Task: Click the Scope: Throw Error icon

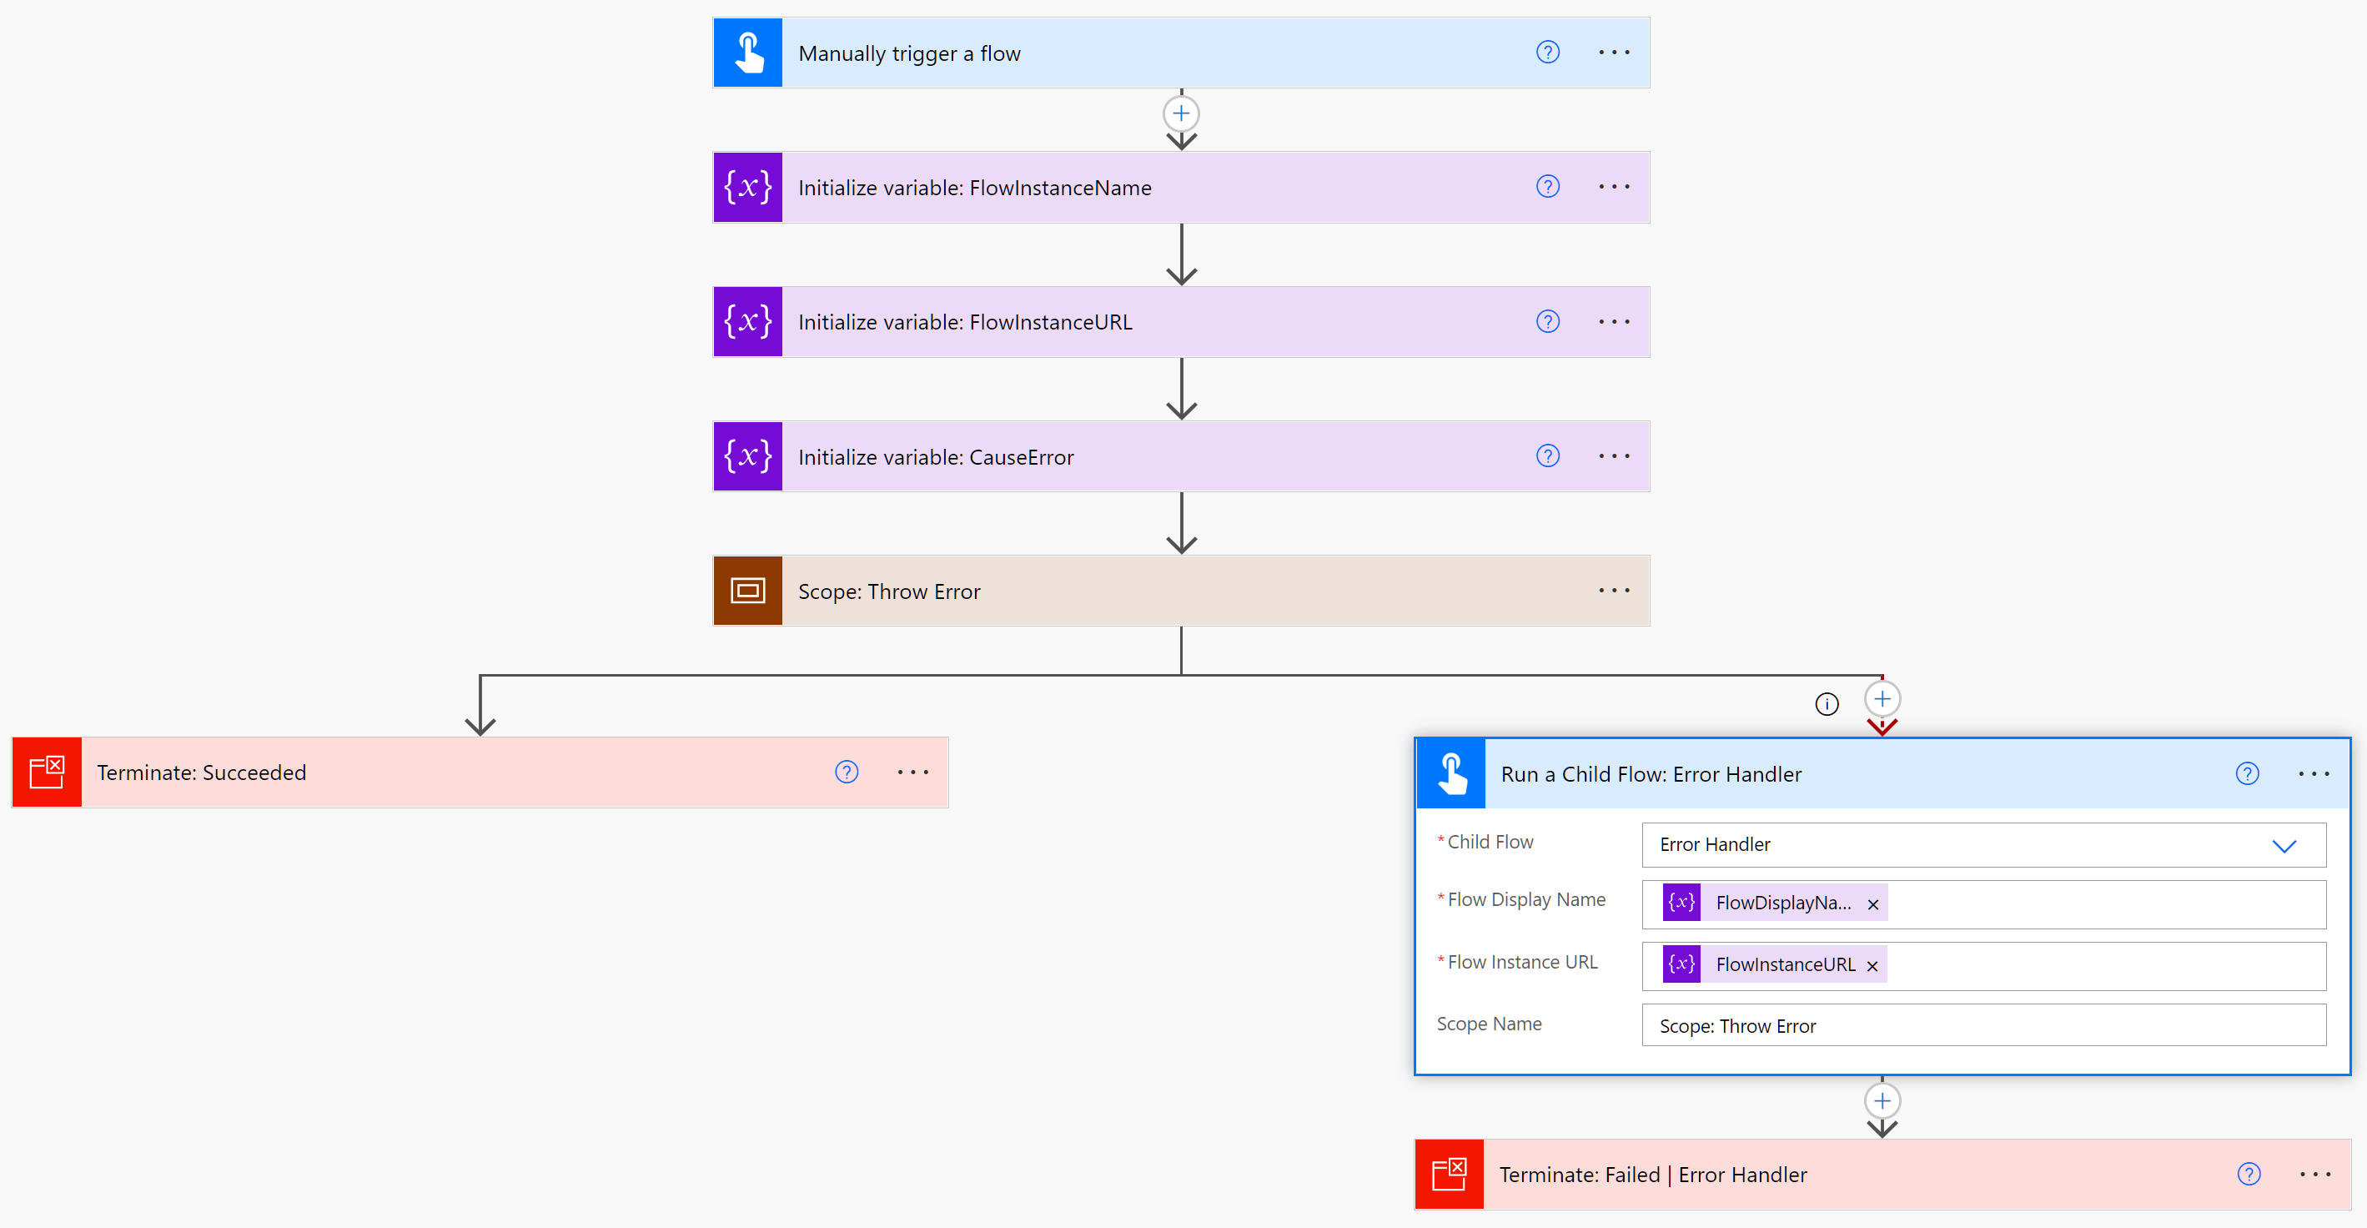Action: pyautogui.click(x=747, y=590)
